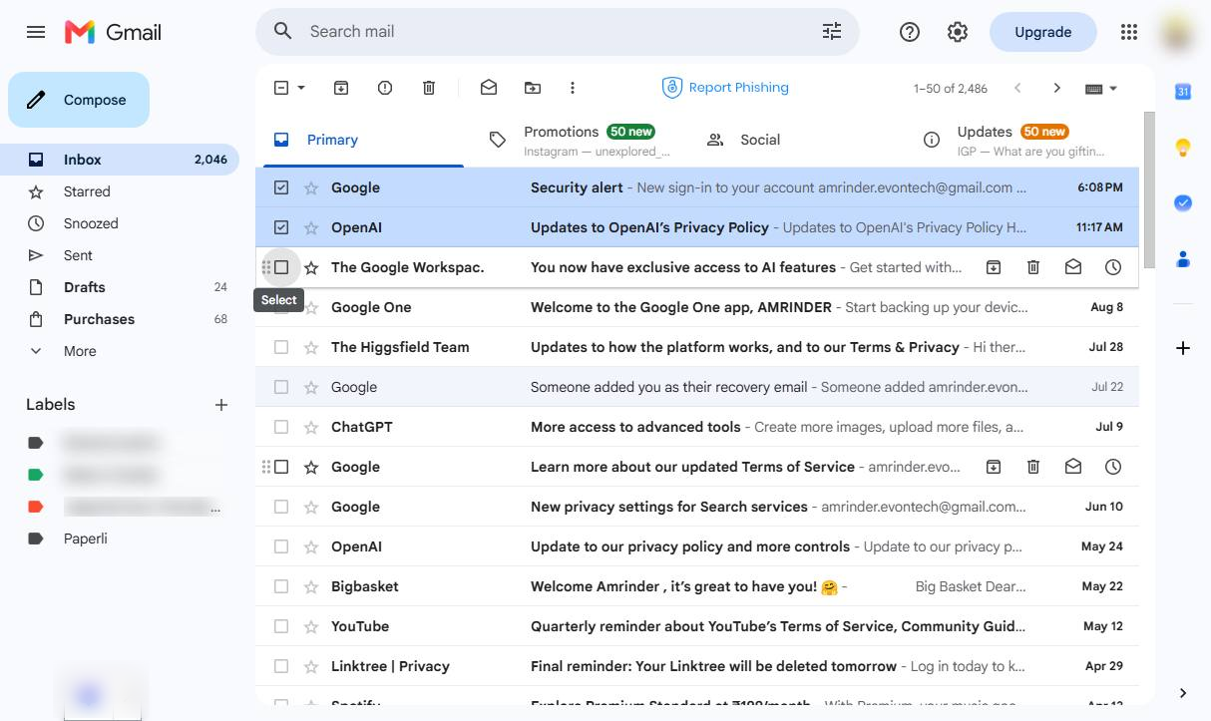Select The Google Workspace email checkbox
The height and width of the screenshot is (721, 1211).
click(x=281, y=267)
